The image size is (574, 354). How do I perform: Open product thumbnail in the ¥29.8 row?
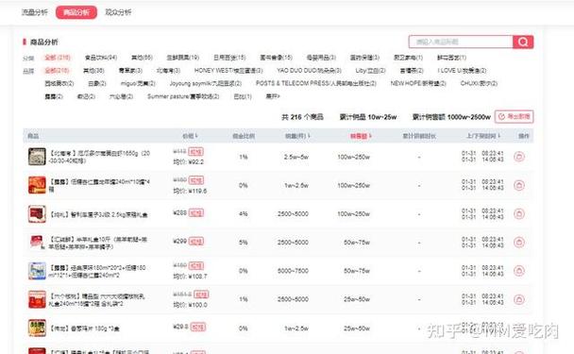tap(37, 328)
